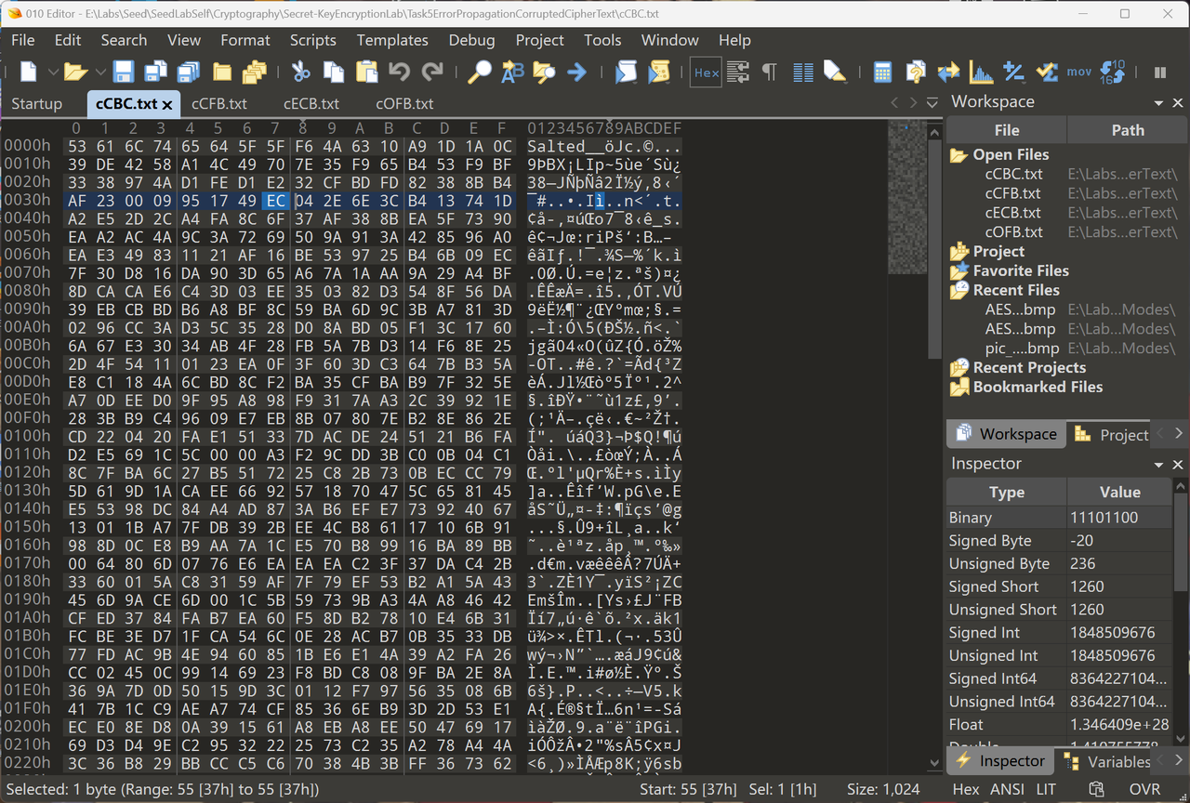Click the Save As icon
The height and width of the screenshot is (803, 1190).
[x=155, y=72]
